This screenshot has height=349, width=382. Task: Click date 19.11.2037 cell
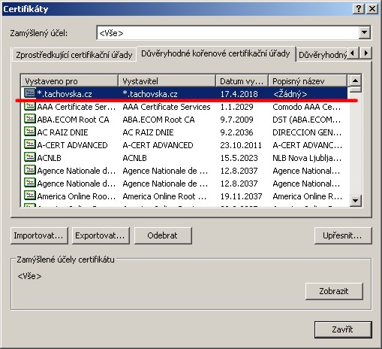coord(241,196)
